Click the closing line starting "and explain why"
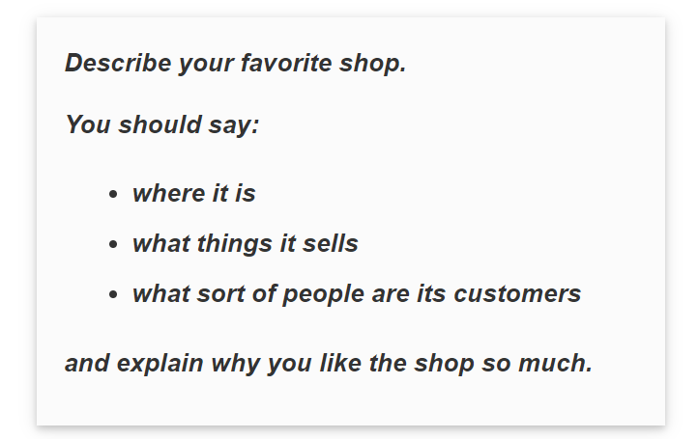Screen dimensions: 698x439 click(328, 363)
